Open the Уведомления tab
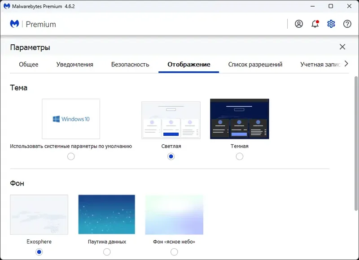Image resolution: width=359 pixels, height=260 pixels. (x=74, y=64)
